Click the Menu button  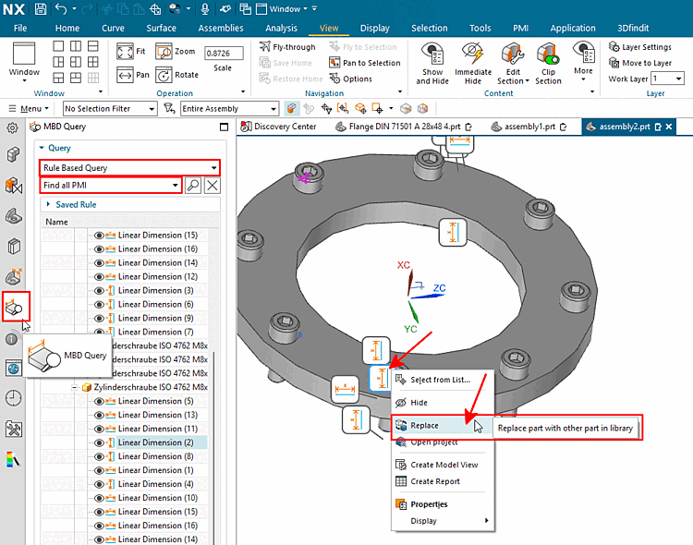30,108
